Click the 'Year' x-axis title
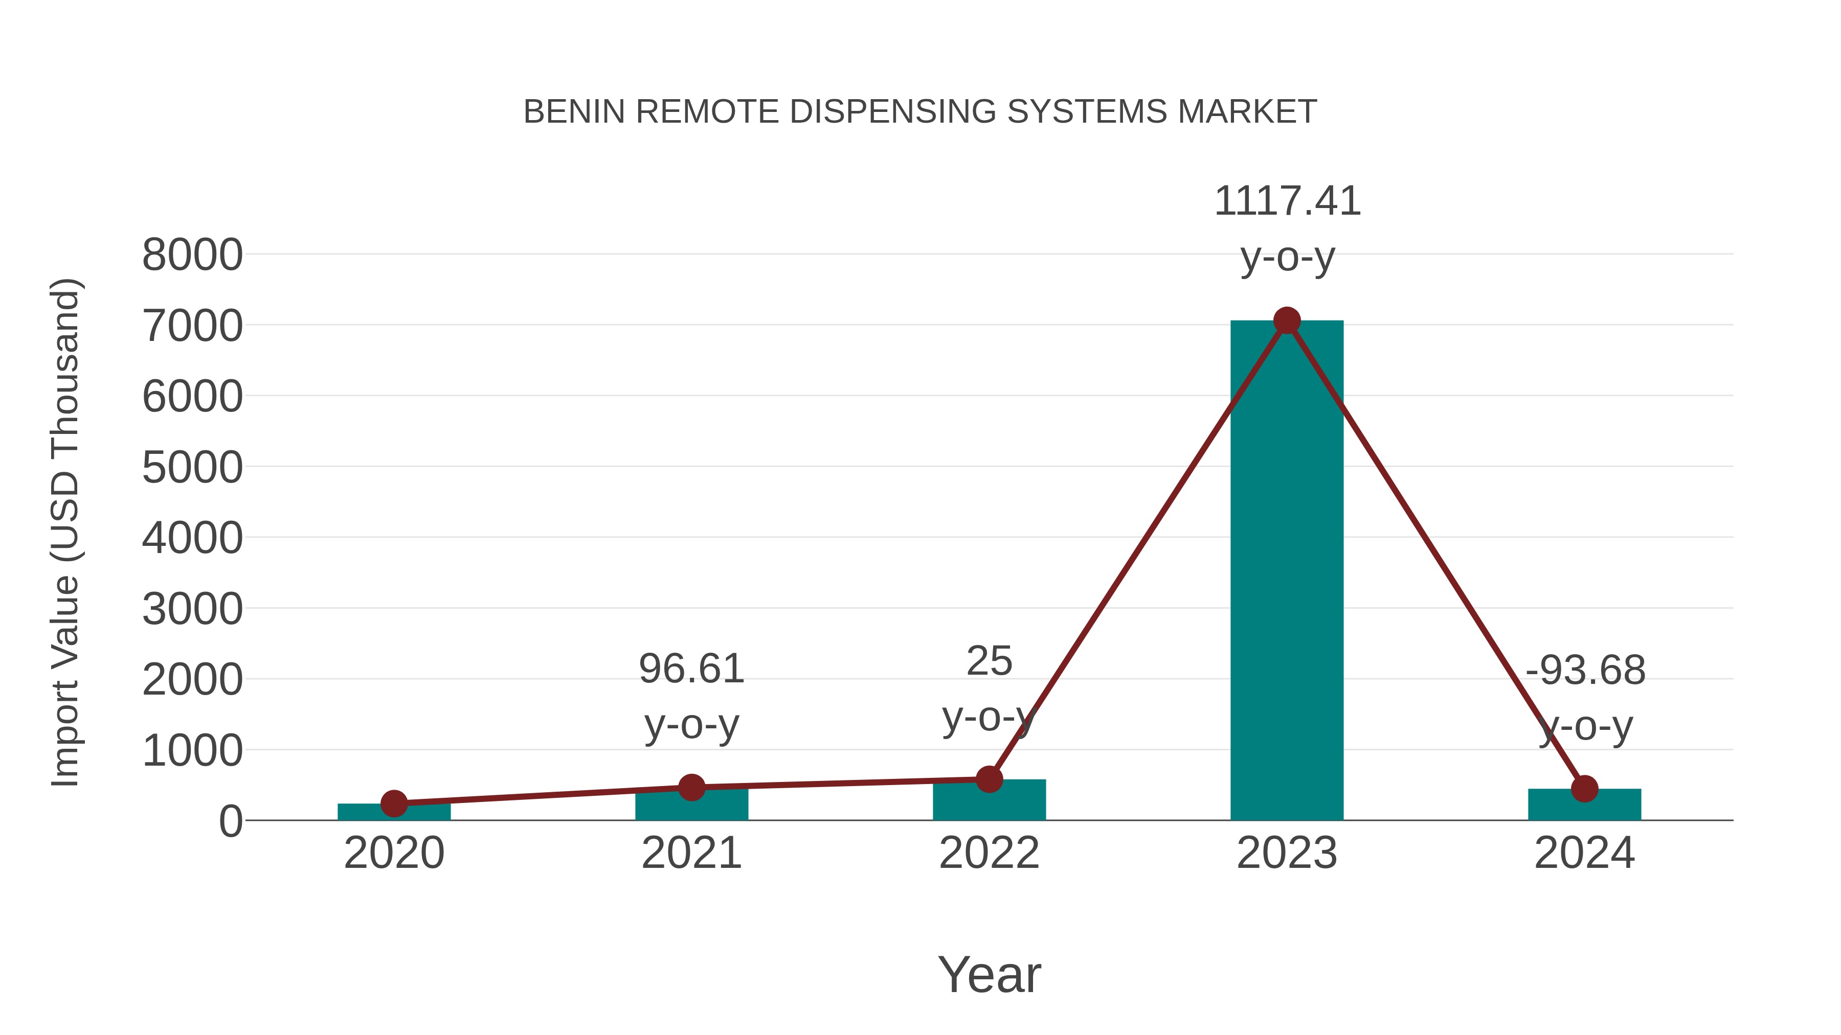1841x1035 pixels. (989, 974)
